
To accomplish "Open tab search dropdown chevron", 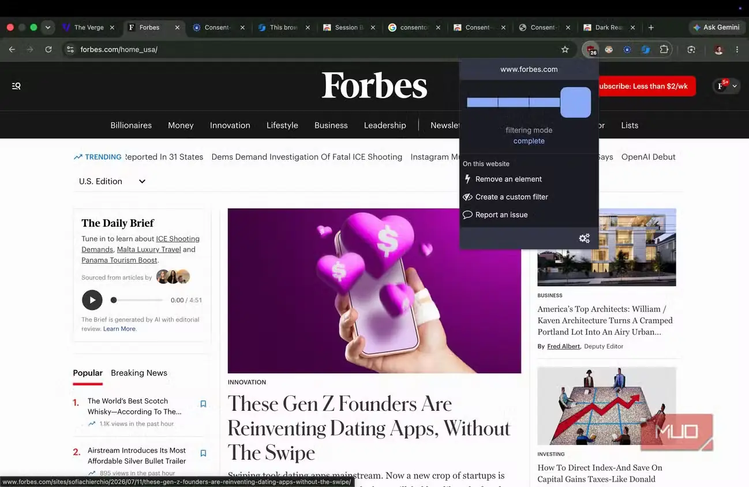I will pyautogui.click(x=48, y=27).
